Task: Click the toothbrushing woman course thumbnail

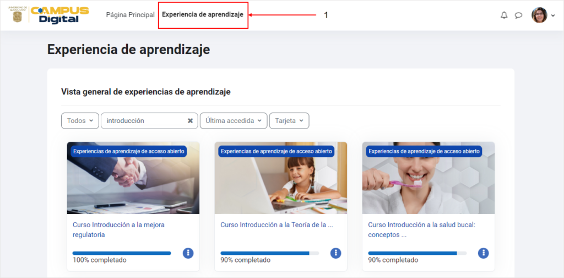Action: pyautogui.click(x=429, y=178)
